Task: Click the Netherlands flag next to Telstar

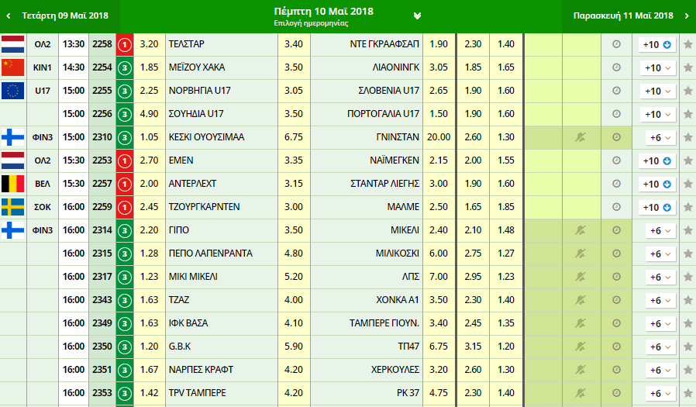Action: pyautogui.click(x=13, y=44)
